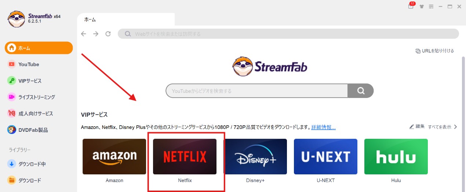Click the U-NEXT label text
Viewport: 466px width, 192px height.
click(x=326, y=180)
